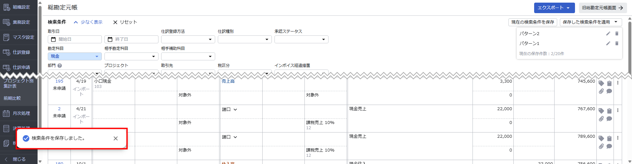Open the 仕訳登録方法 dropdown
Image resolution: width=632 pixels, height=164 pixels.
click(x=188, y=39)
